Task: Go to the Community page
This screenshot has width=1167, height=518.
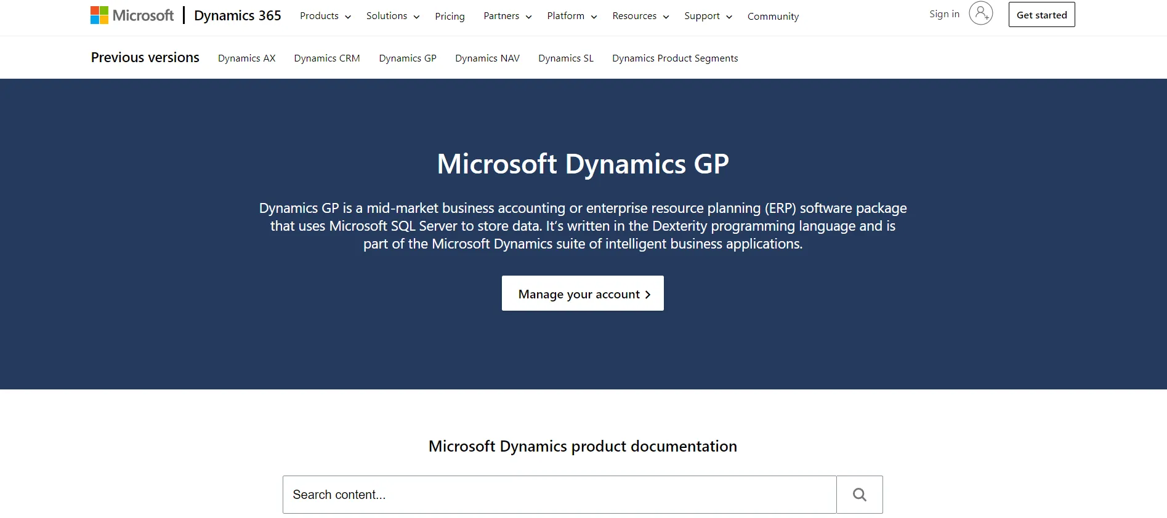Action: coord(773,17)
